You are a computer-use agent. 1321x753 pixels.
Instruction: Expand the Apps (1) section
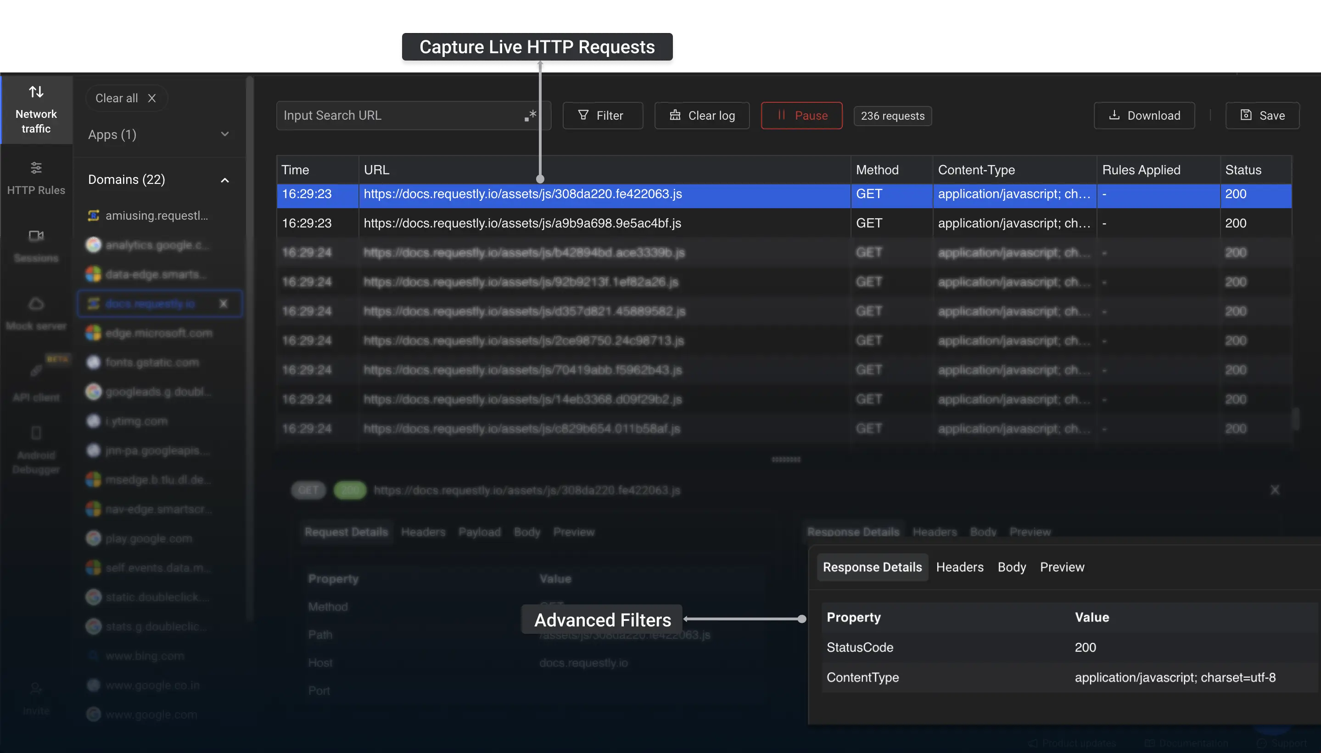(224, 134)
